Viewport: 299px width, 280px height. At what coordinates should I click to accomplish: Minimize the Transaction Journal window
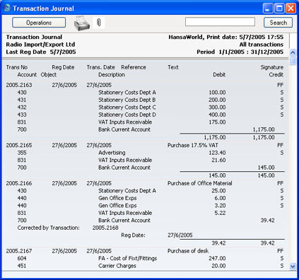268,8
